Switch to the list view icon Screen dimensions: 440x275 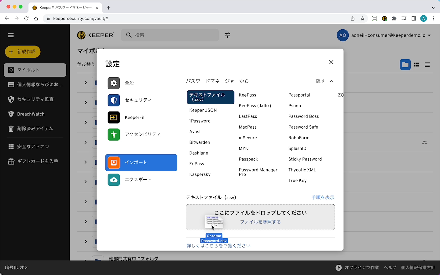[427, 64]
